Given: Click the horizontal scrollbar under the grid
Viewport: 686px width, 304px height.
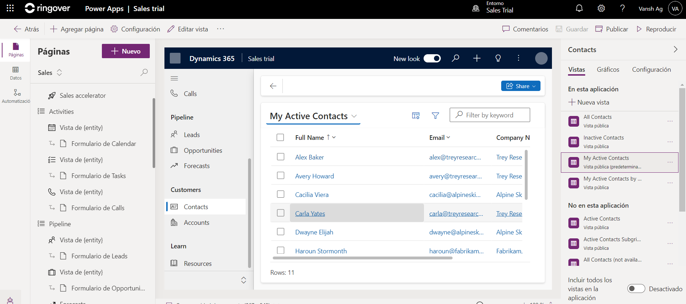Looking at the screenshot, I should [x=362, y=258].
